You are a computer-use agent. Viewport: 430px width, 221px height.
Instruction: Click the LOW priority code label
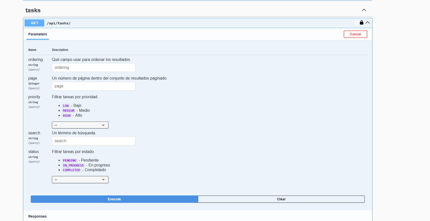pos(66,106)
